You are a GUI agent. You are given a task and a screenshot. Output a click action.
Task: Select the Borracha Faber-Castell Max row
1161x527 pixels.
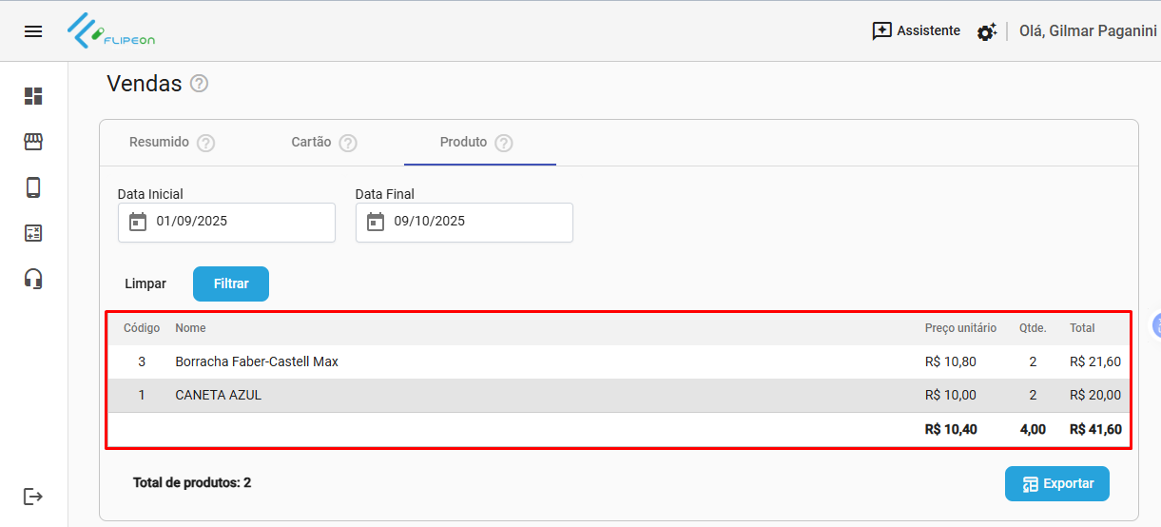[257, 361]
